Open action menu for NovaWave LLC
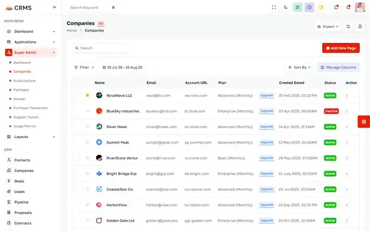The image size is (370, 231). [x=347, y=96]
